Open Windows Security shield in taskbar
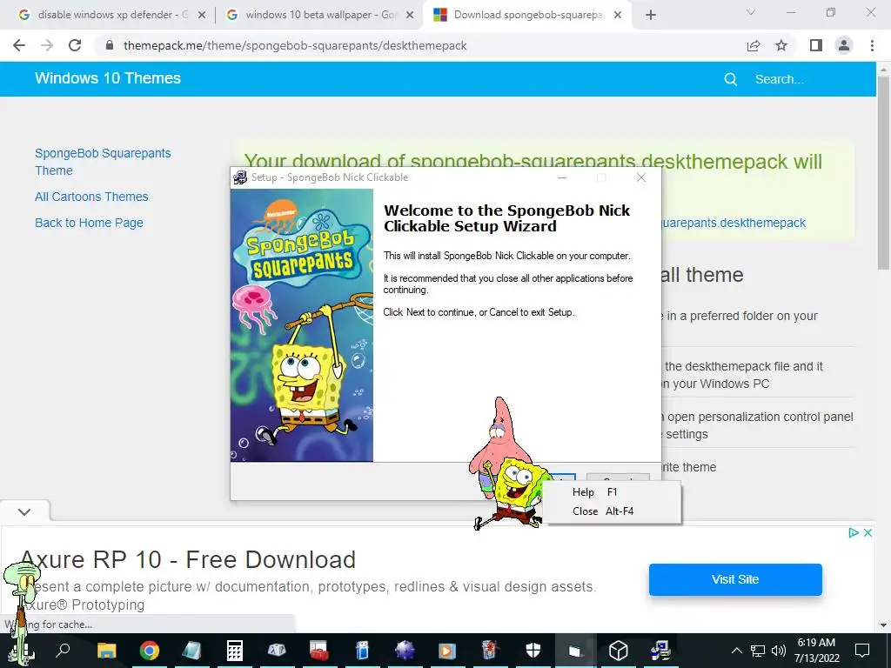The image size is (891, 668). point(533,651)
